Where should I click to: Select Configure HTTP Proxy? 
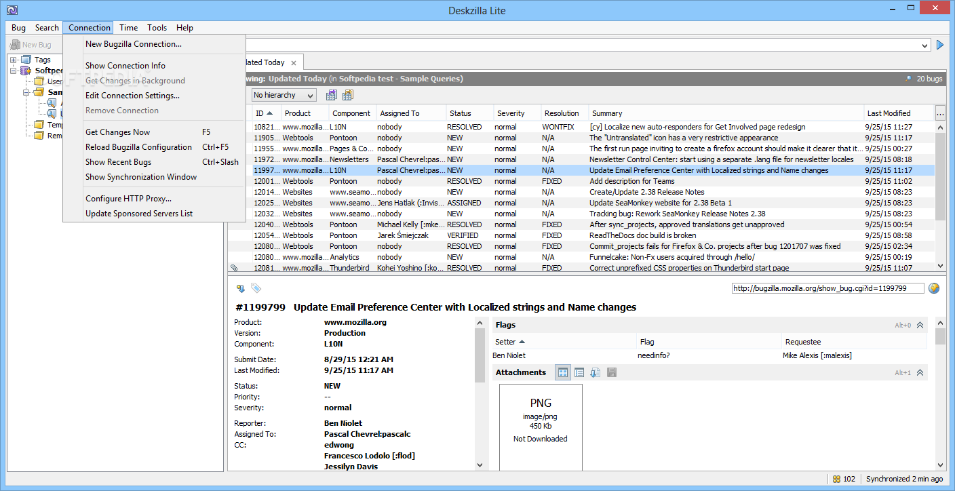click(x=154, y=199)
